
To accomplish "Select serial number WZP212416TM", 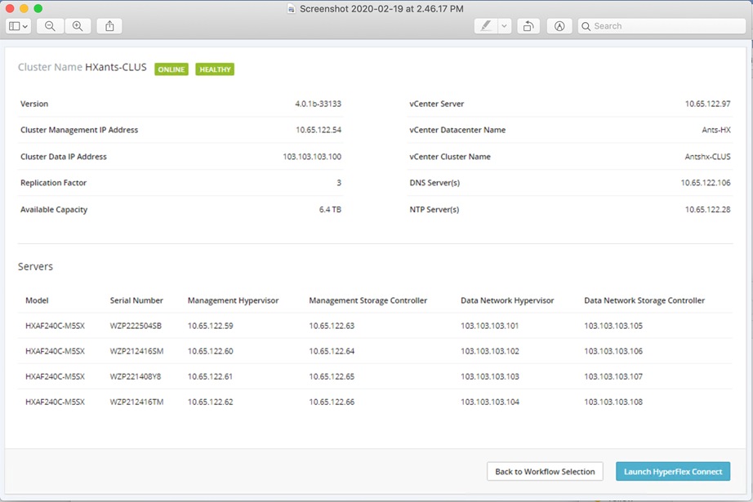I will [x=137, y=402].
